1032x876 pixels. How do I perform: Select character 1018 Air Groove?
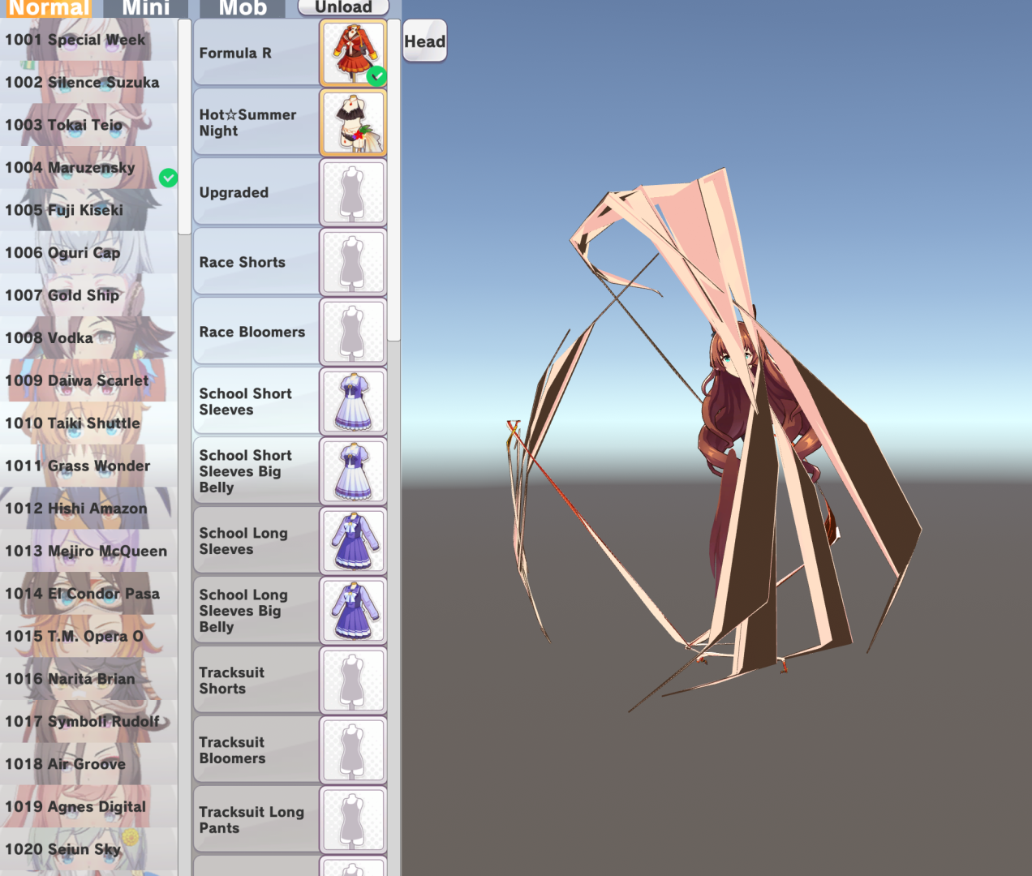(x=88, y=763)
